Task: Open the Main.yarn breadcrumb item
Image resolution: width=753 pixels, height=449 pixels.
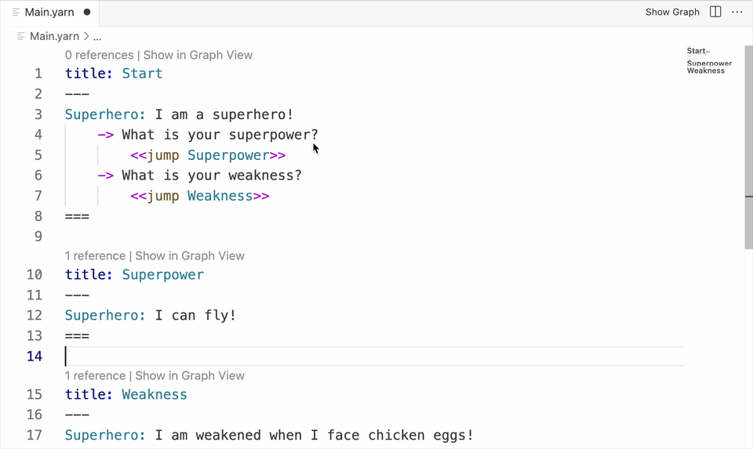Action: 54,36
